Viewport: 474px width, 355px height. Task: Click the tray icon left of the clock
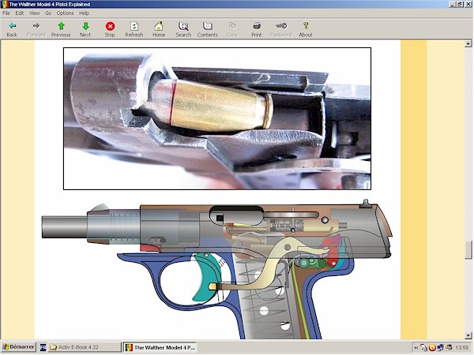[449, 348]
